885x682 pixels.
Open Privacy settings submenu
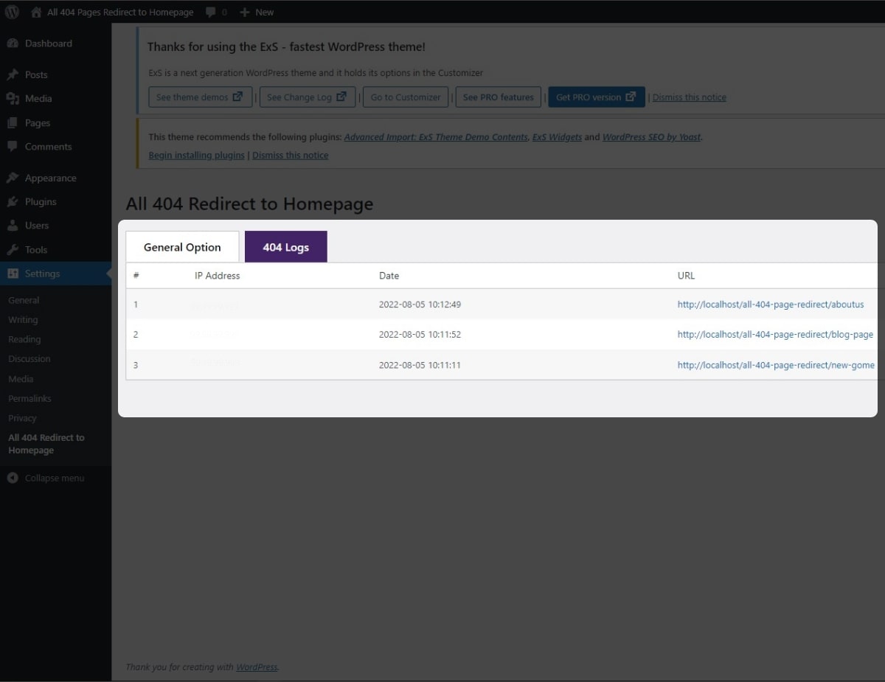pyautogui.click(x=22, y=418)
